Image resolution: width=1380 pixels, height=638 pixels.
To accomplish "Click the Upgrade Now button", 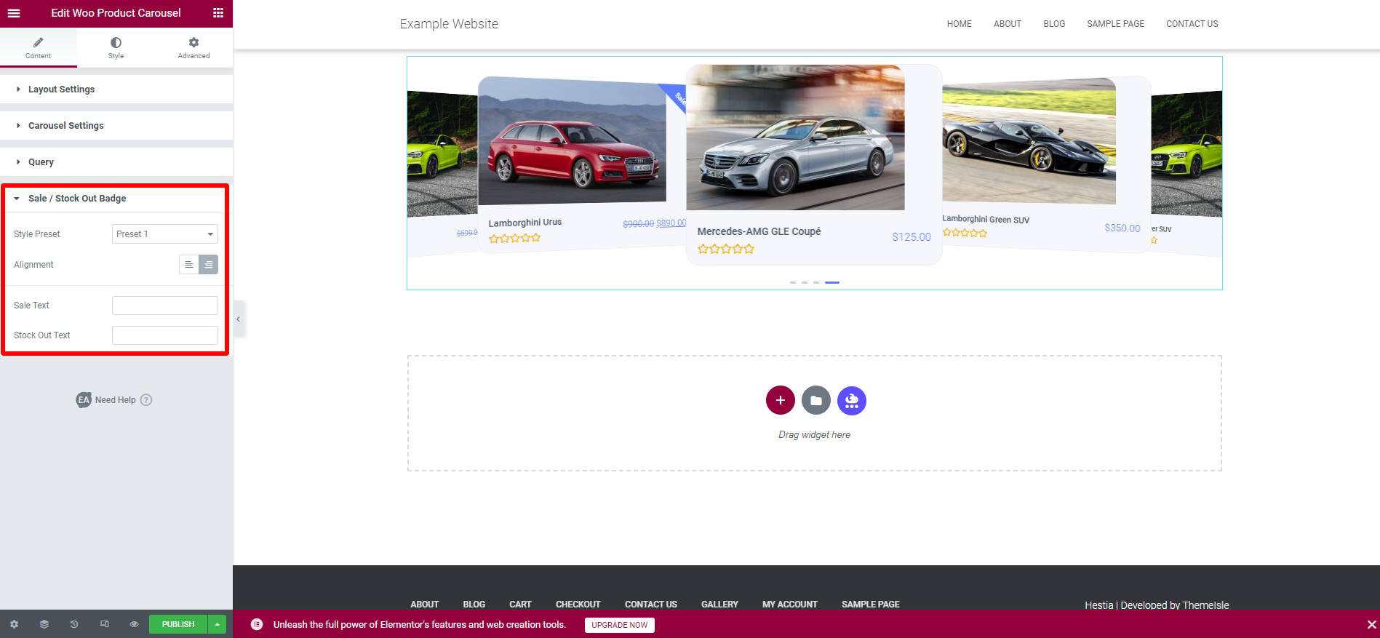I will (x=620, y=625).
